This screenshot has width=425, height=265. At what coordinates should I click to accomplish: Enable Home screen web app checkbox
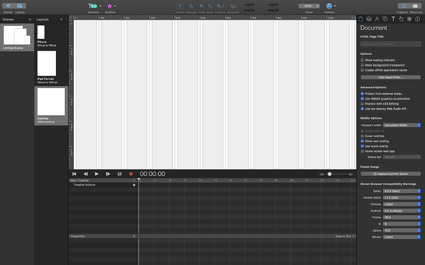tap(362, 151)
